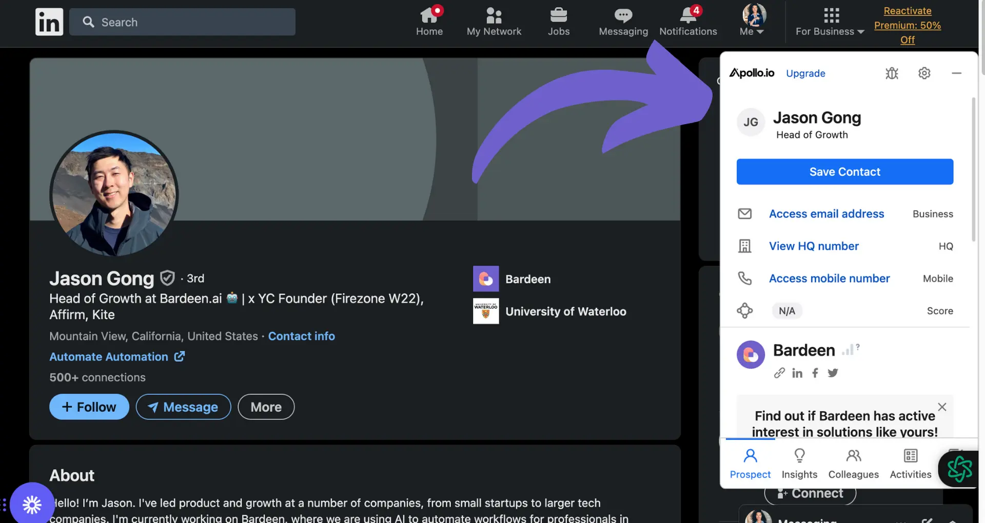Open Automate Automation external link

pyautogui.click(x=117, y=356)
